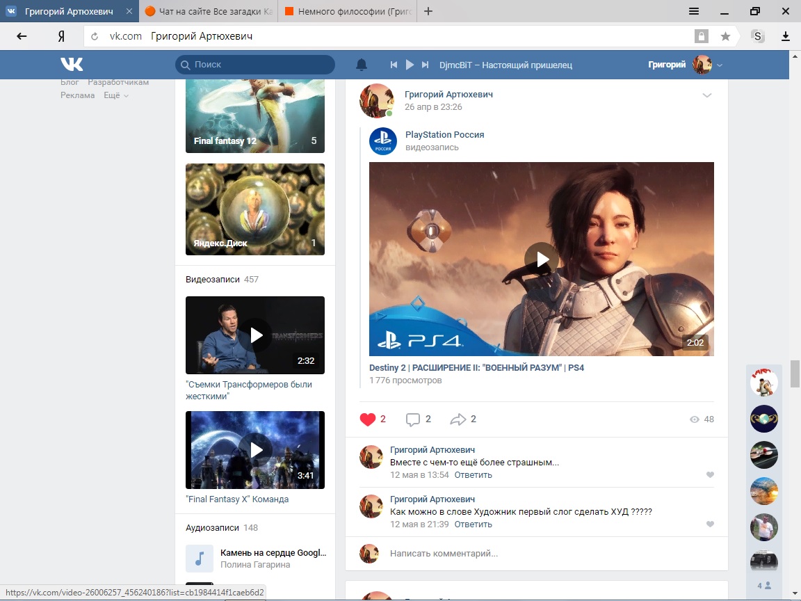Screen dimensions: 801x601
Task: Open the online friends counter 4
Action: click(763, 586)
